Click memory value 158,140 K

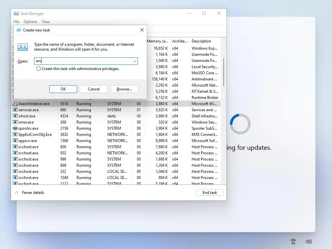click(160, 79)
